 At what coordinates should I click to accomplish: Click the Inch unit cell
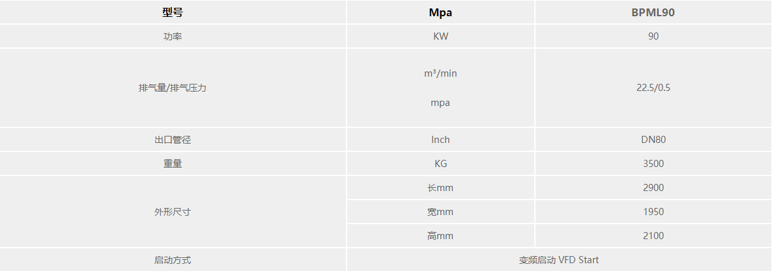(440, 140)
